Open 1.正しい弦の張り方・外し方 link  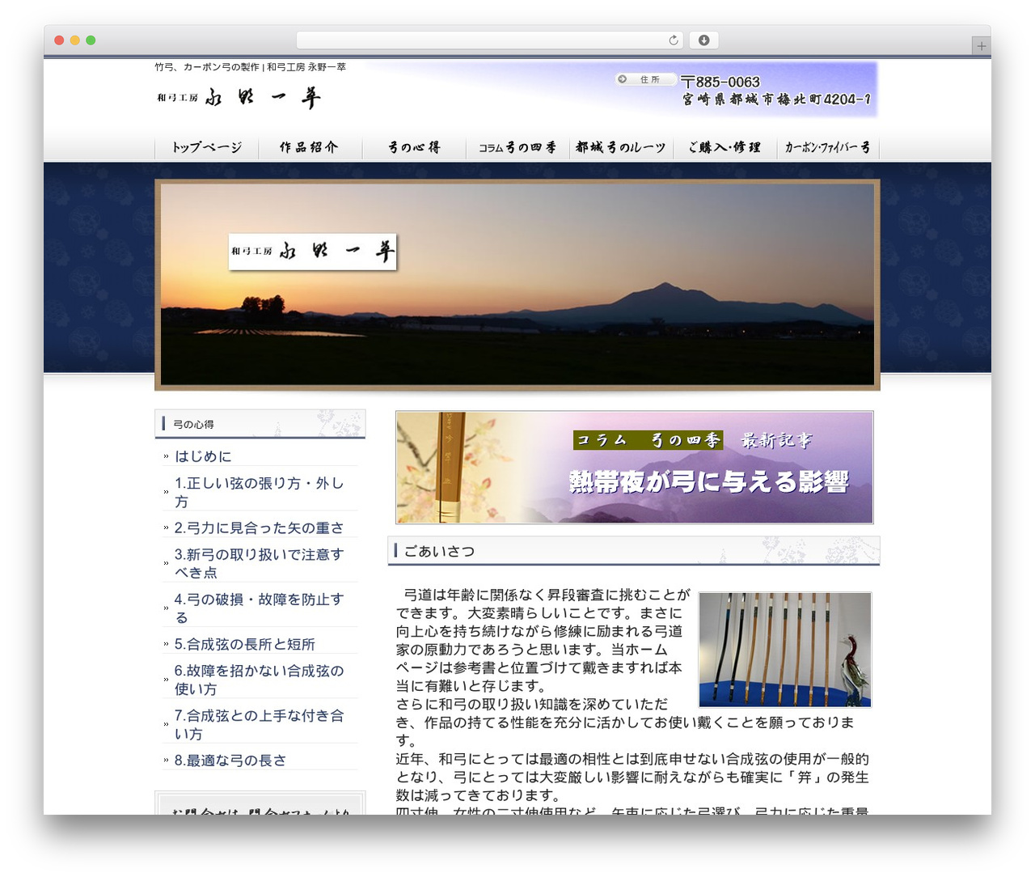[x=260, y=492]
